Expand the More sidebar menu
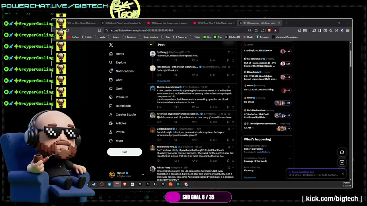Viewport: 367px width, 206px height. (x=116, y=141)
